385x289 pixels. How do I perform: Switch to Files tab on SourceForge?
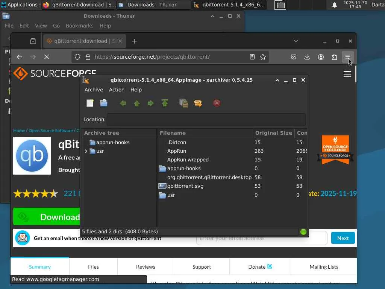pyautogui.click(x=93, y=267)
